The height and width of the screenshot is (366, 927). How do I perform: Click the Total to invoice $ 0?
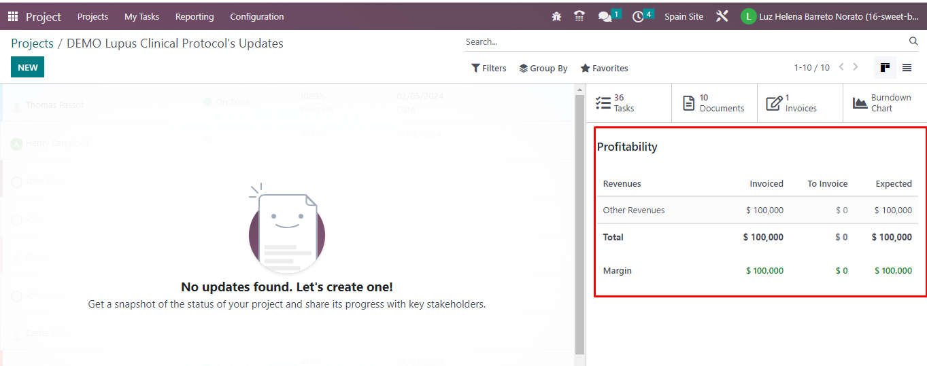click(x=841, y=237)
